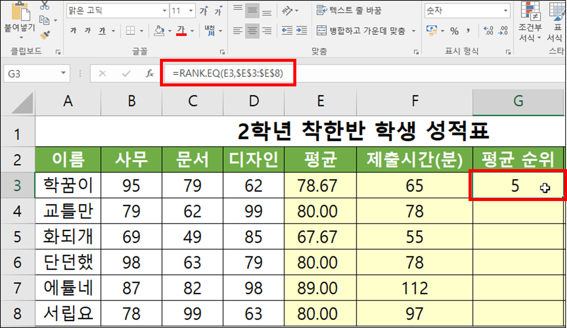Align text right
This screenshot has width=567, height=328.
267,31
